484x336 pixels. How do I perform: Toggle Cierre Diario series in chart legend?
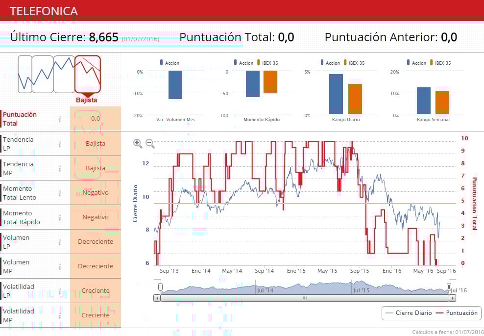pyautogui.click(x=409, y=313)
